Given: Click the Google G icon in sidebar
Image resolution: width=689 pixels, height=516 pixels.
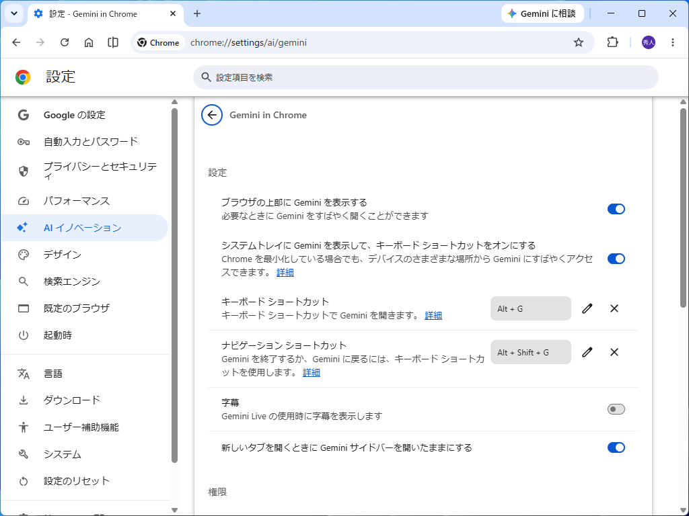Looking at the screenshot, I should click(24, 115).
